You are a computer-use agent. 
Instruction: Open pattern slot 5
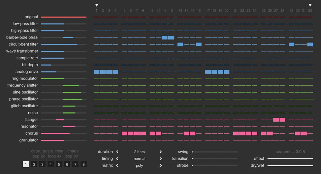pyautogui.click(x=59, y=164)
